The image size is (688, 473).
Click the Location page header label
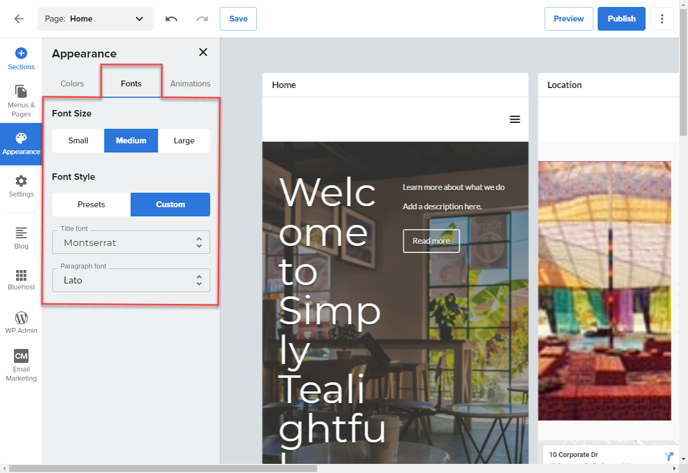564,85
